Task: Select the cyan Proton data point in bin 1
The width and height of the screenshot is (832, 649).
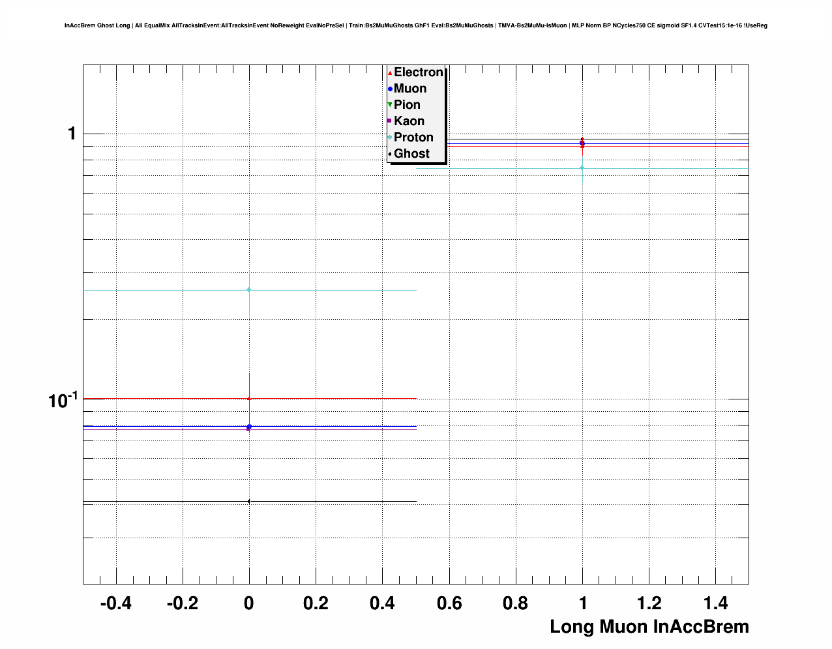Action: 582,168
